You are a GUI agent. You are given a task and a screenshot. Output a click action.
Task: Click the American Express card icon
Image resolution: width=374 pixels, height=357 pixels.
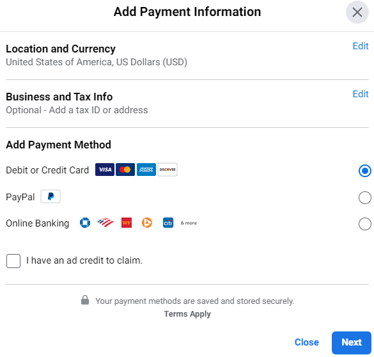pos(146,170)
